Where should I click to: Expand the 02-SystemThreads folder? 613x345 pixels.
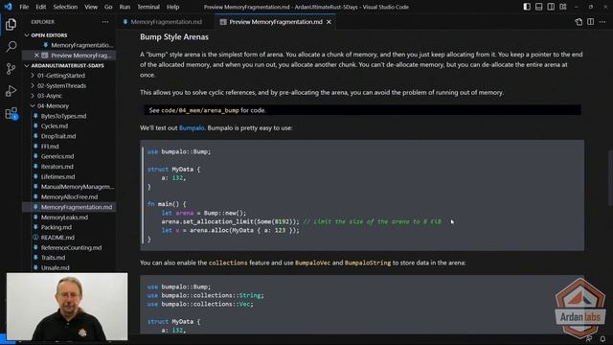pos(61,85)
